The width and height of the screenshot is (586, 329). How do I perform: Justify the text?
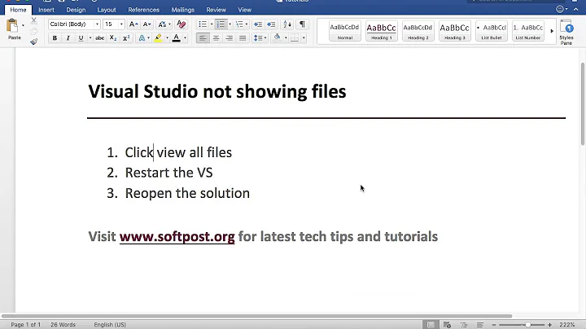(x=243, y=37)
